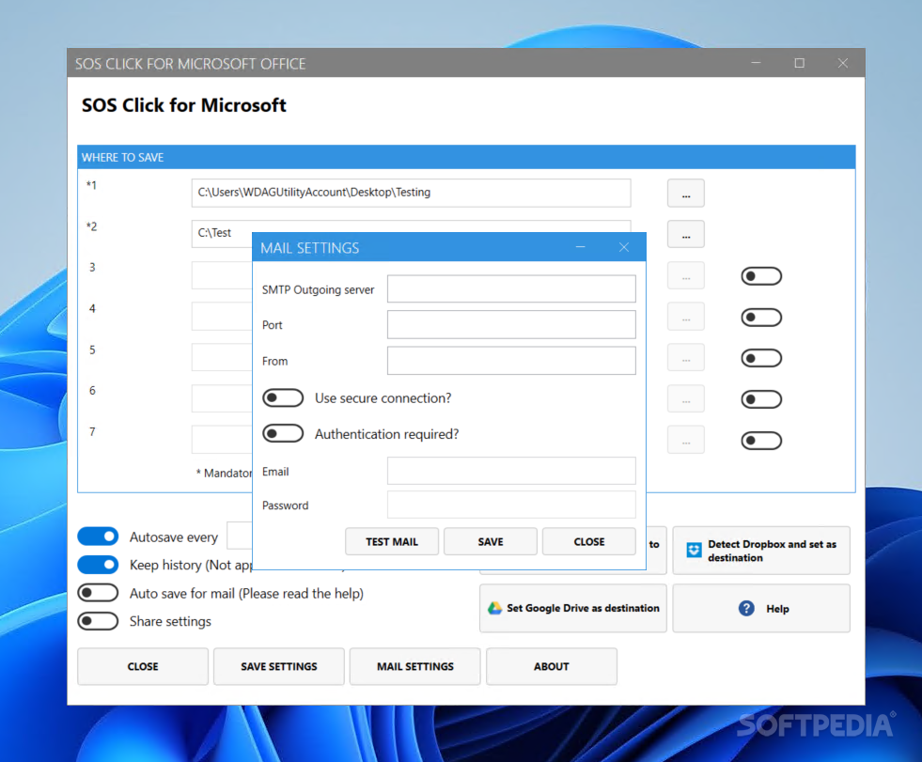
Task: Click the Authentication required? label
Action: pyautogui.click(x=386, y=434)
